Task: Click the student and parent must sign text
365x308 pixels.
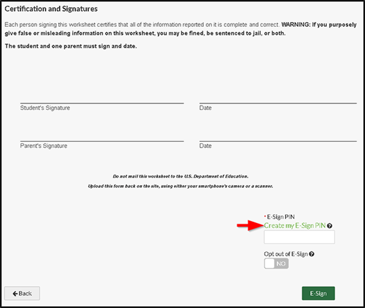Action: click(x=71, y=46)
